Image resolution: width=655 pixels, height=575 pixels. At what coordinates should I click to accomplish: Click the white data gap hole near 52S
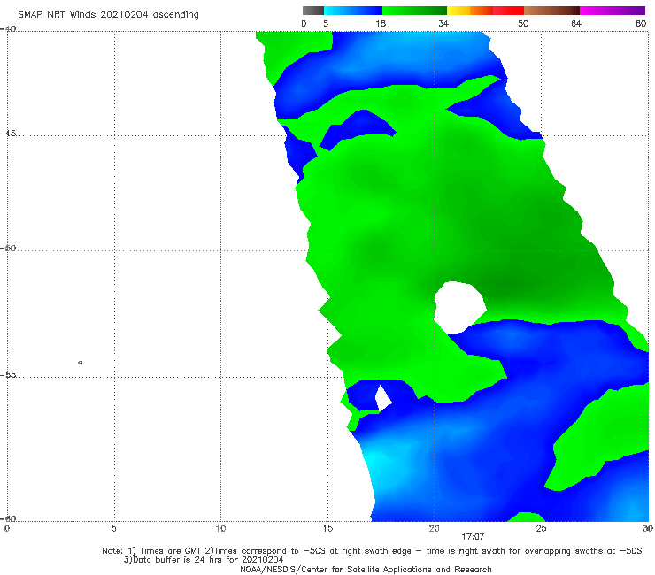pyautogui.click(x=459, y=308)
